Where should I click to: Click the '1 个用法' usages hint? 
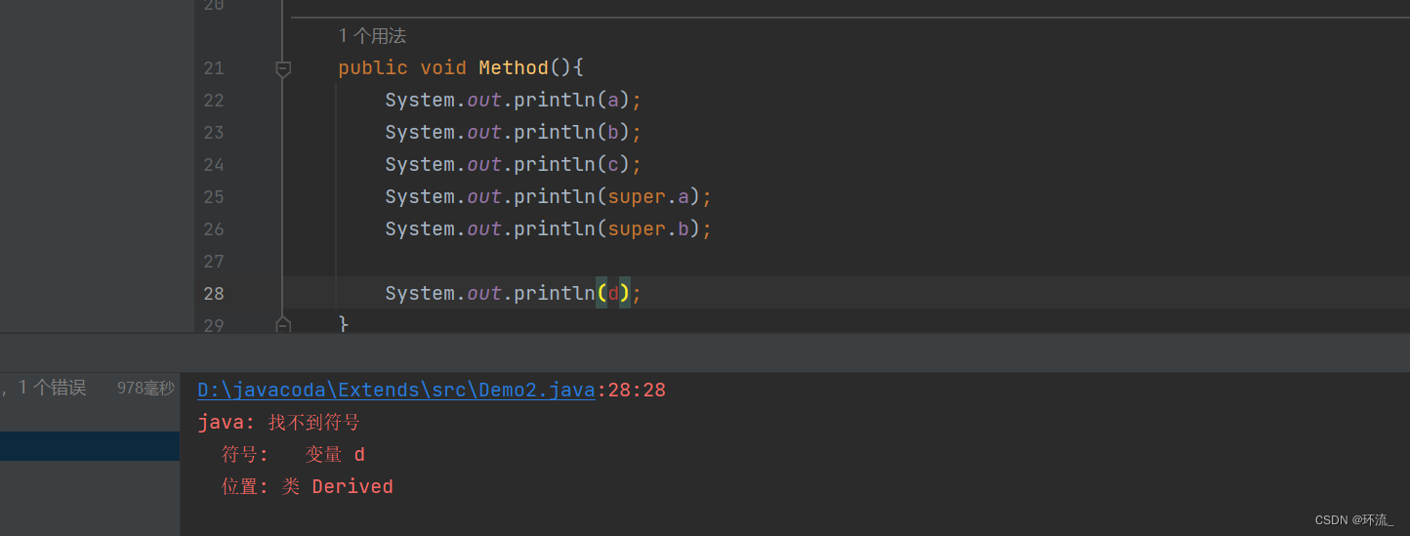372,36
